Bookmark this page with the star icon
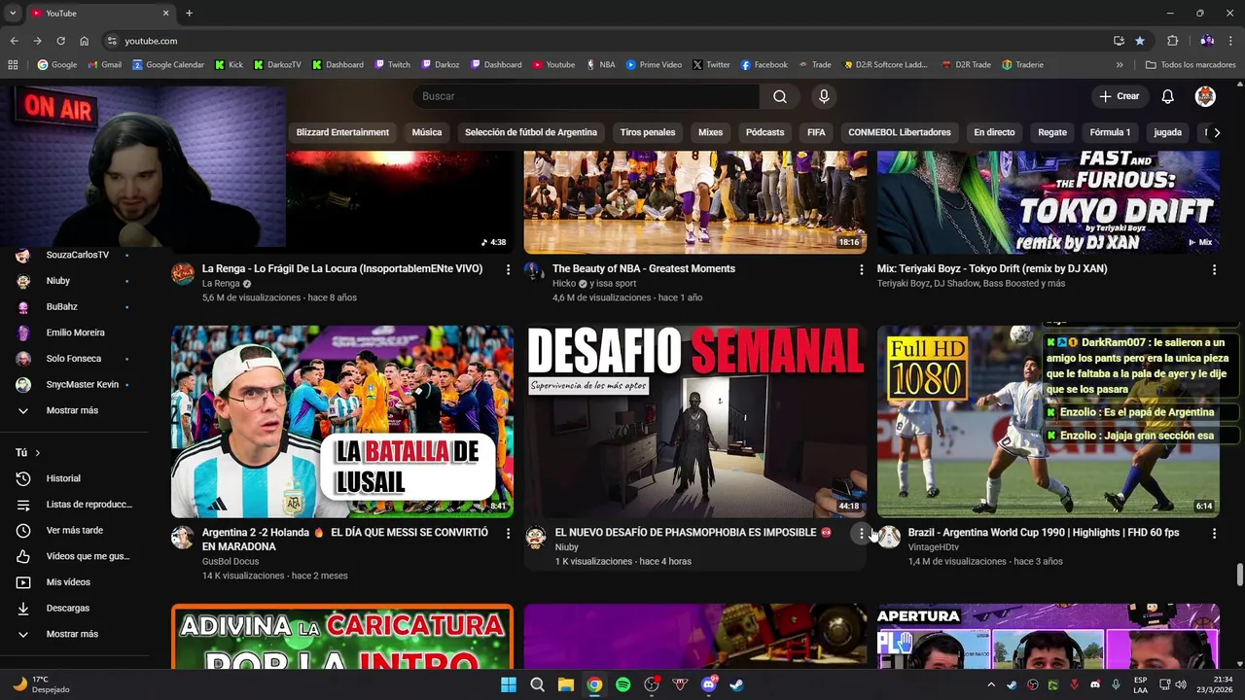This screenshot has height=700, width=1245. [x=1140, y=41]
